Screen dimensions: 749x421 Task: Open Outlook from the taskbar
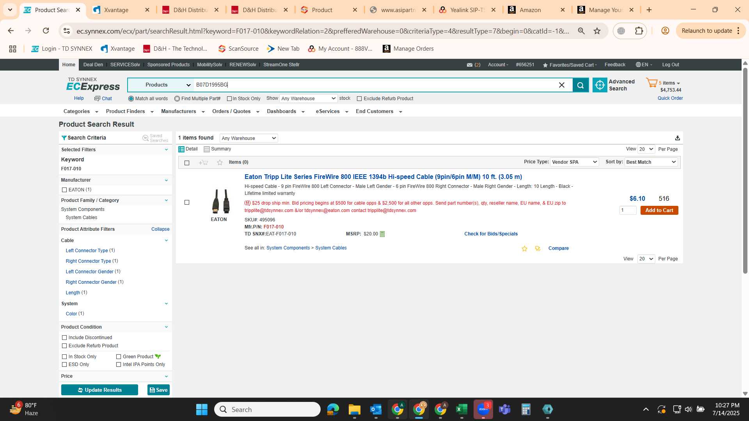376,409
